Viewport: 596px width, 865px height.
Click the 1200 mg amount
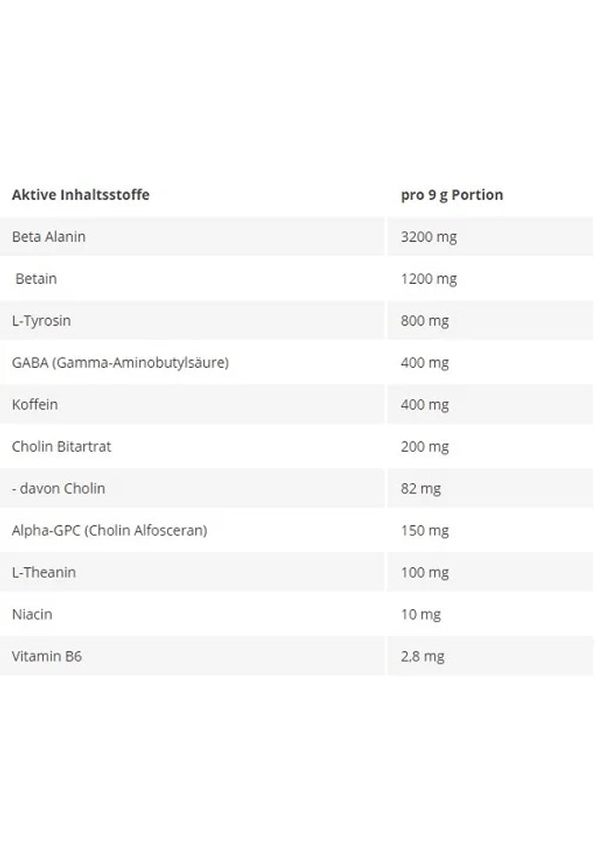[429, 278]
